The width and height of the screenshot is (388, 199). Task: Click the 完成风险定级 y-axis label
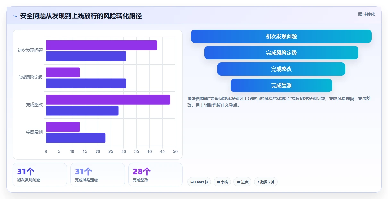coord(30,78)
